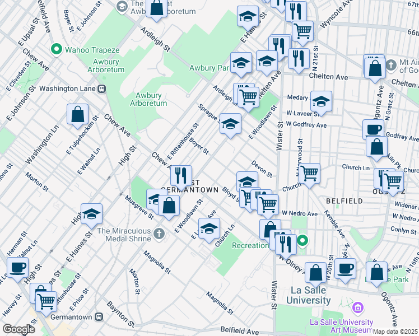The height and width of the screenshot is (336, 419).
Task: Click the partially hidden school marker behind Musgrave bag
Action: click(153, 199)
